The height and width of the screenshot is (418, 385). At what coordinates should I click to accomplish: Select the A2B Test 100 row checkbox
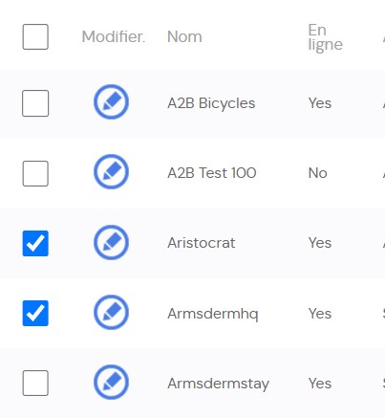[x=35, y=173]
